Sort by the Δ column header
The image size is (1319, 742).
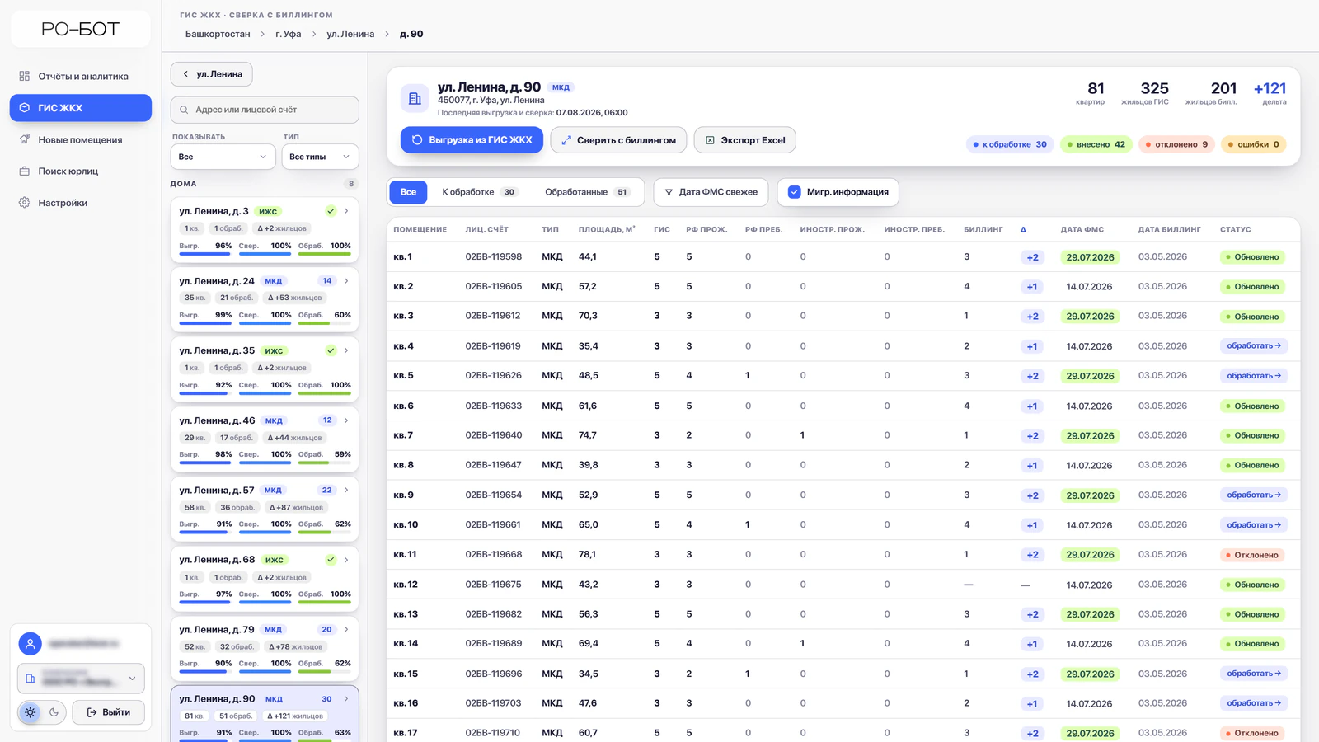pyautogui.click(x=1023, y=229)
